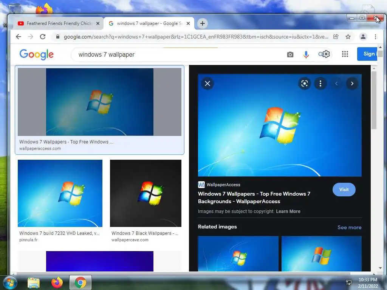387x290 pixels.
Task: Click the page vertical scrollbar thumb
Action: pos(380,54)
